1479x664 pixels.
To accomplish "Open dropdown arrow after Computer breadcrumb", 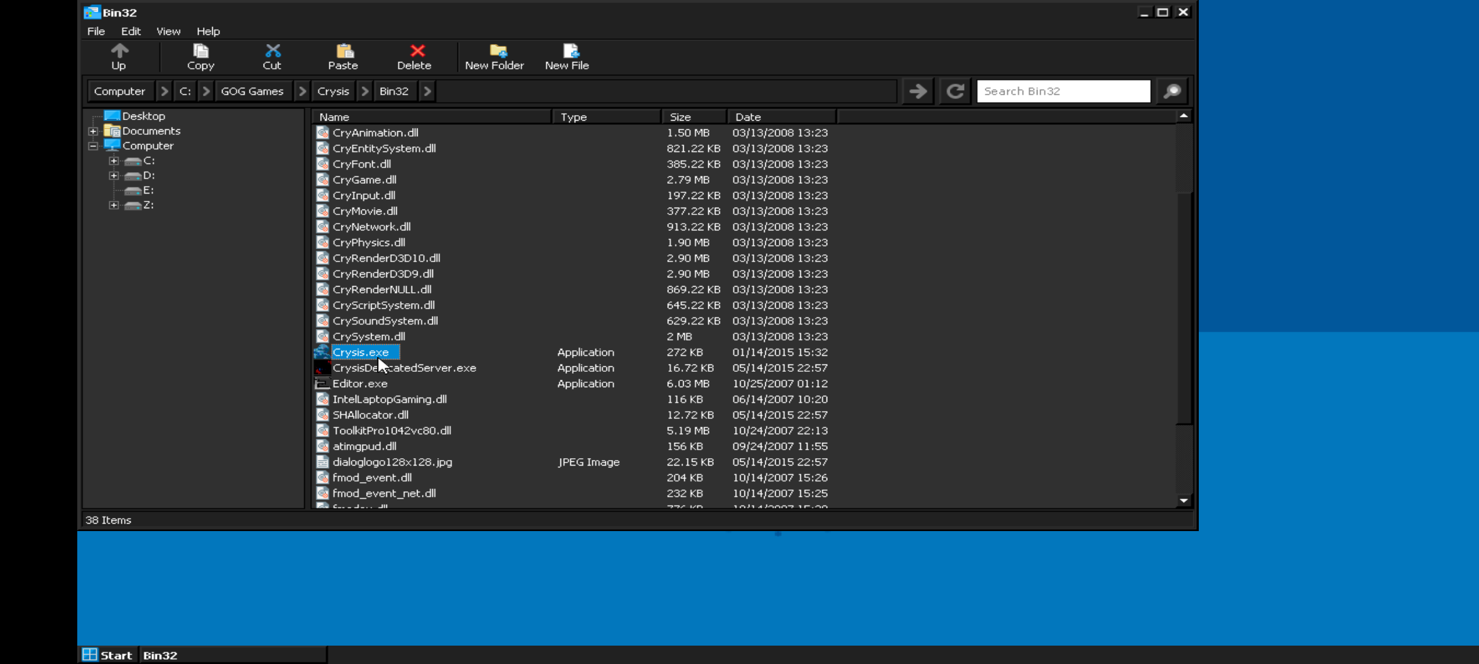I will tap(164, 91).
